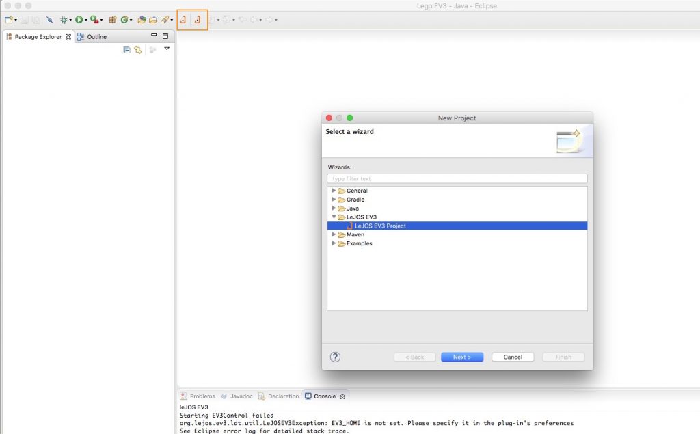Collapse All in the Package Explorer
This screenshot has height=434, width=700.
coord(126,50)
